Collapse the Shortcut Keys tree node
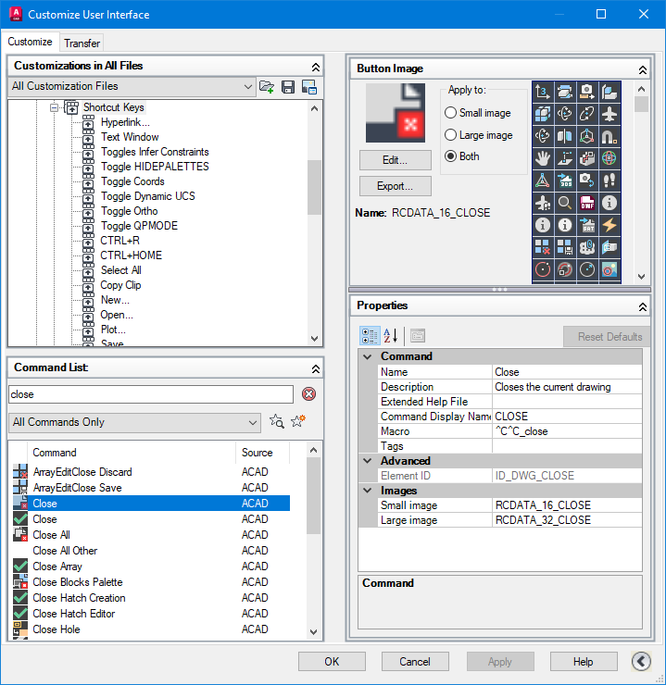The height and width of the screenshot is (685, 666). point(54,107)
